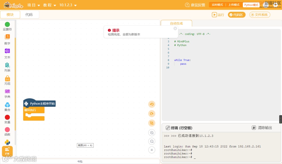Click the coding: UTF-8 header line
Image resolution: width=282 pixels, height=164 pixels.
(195, 34)
